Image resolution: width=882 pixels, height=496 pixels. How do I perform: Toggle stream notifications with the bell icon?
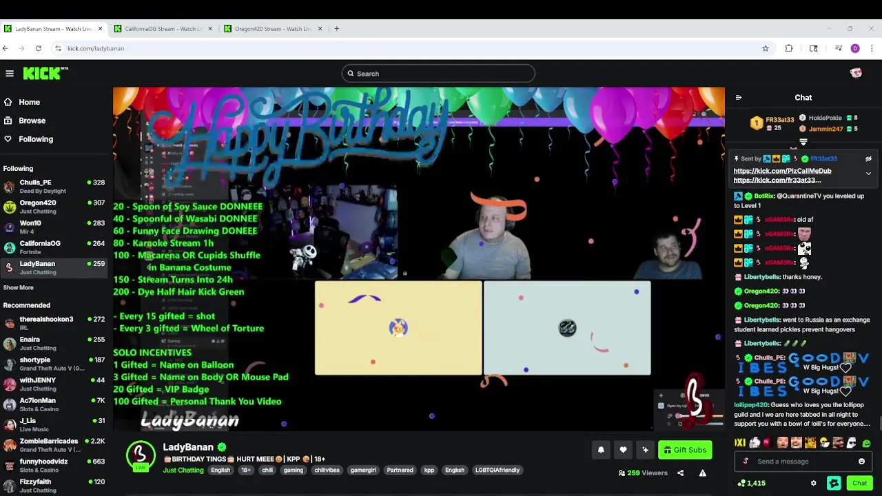click(x=601, y=450)
